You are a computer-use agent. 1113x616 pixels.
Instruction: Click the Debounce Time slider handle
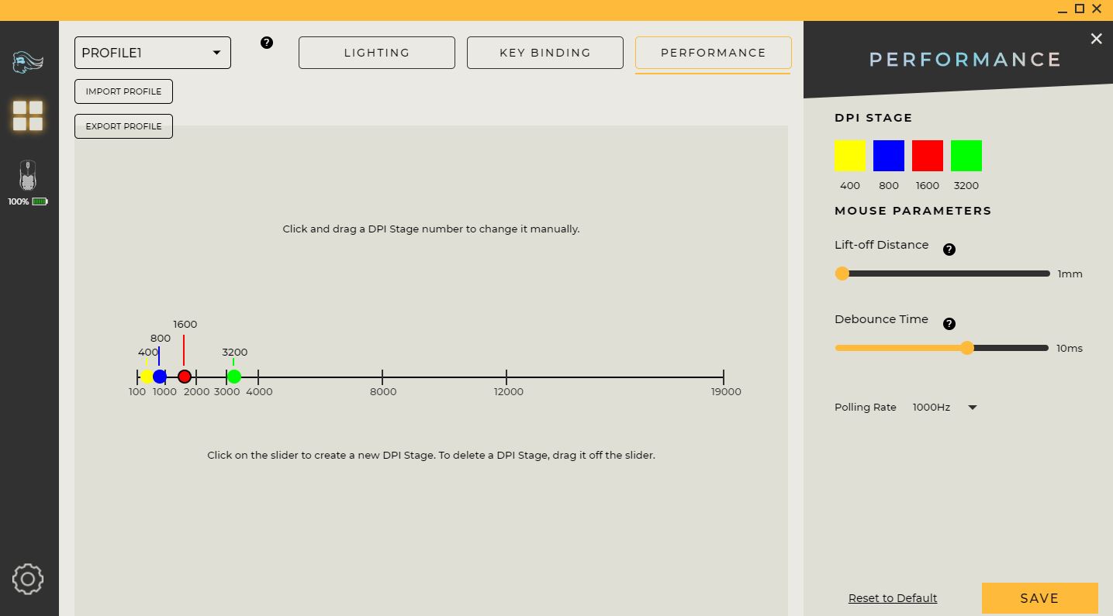[x=967, y=348]
